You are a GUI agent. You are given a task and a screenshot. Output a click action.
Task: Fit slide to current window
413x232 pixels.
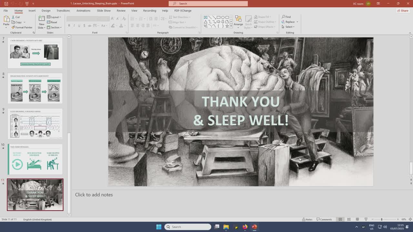pos(410,219)
